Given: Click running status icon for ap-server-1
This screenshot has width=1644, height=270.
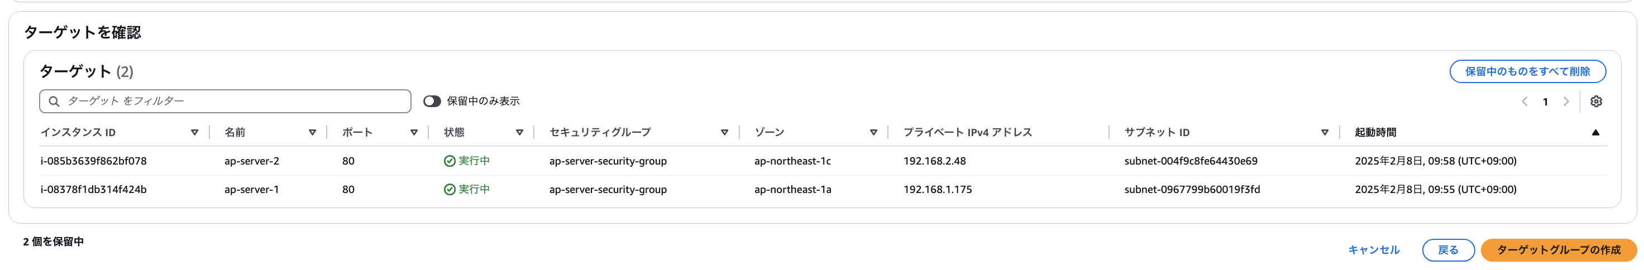Looking at the screenshot, I should tap(450, 189).
